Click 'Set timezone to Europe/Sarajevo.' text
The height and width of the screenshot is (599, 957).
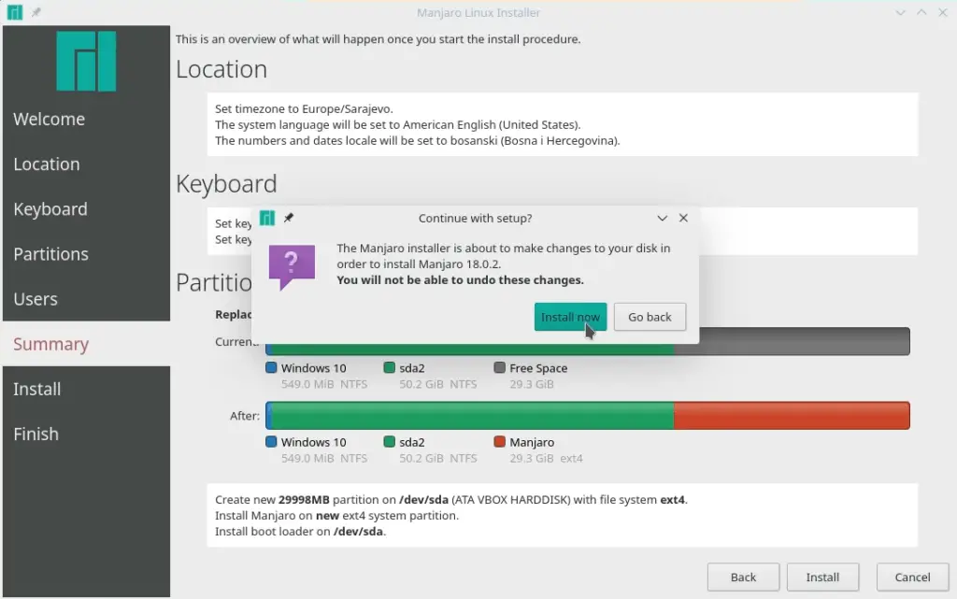(x=304, y=108)
